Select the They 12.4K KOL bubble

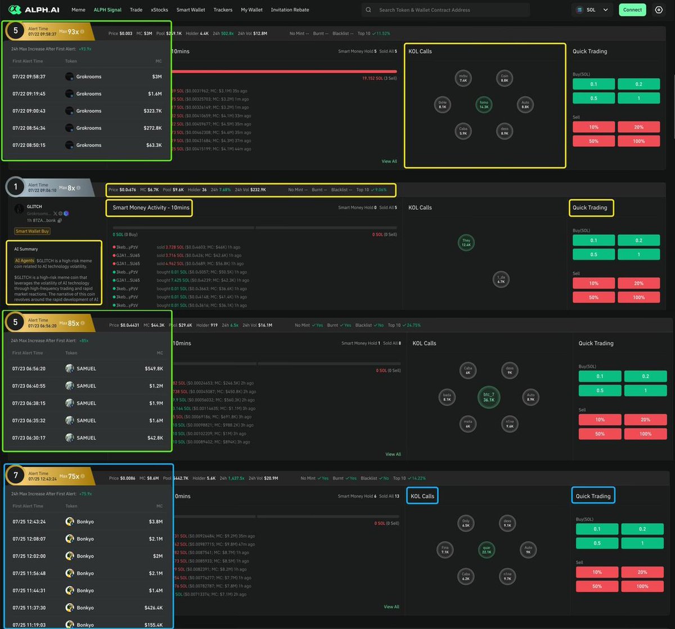pyautogui.click(x=466, y=242)
